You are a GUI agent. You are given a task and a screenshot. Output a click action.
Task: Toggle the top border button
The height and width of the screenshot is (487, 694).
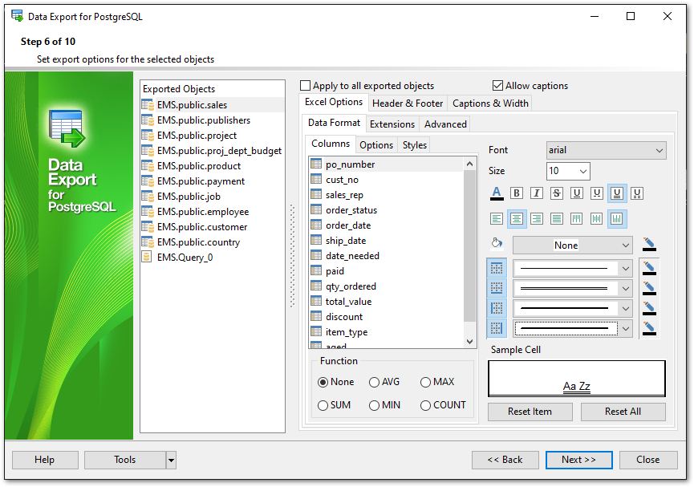(x=497, y=268)
